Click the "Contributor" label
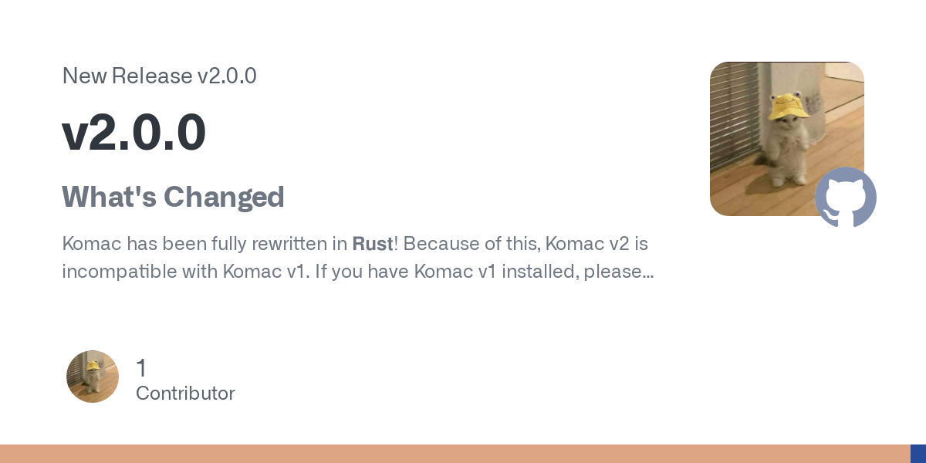The height and width of the screenshot is (463, 926). click(185, 394)
